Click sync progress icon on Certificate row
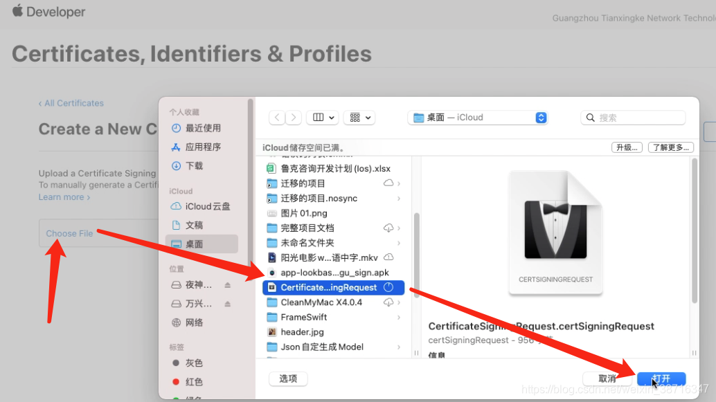 pyautogui.click(x=388, y=287)
